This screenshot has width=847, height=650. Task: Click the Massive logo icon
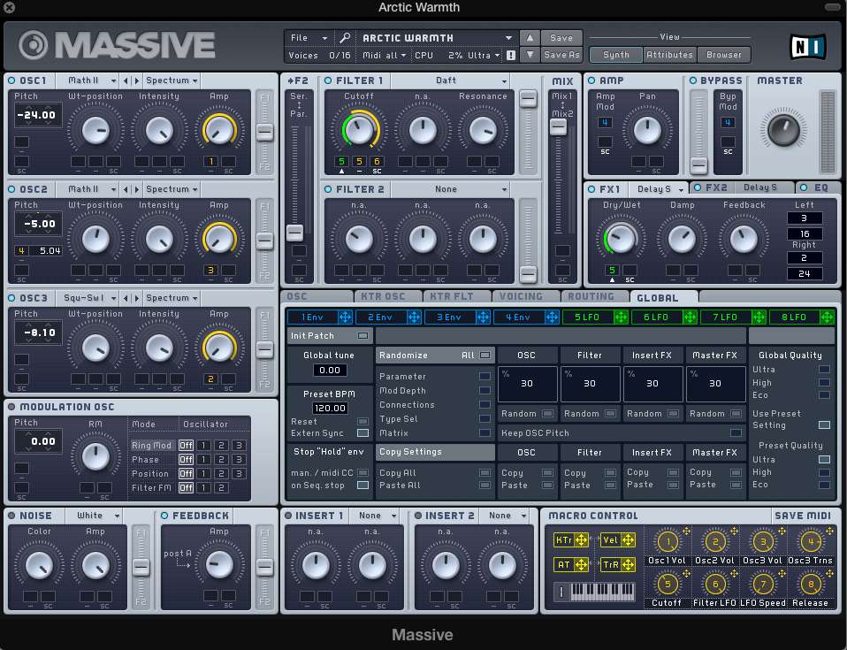tap(33, 45)
